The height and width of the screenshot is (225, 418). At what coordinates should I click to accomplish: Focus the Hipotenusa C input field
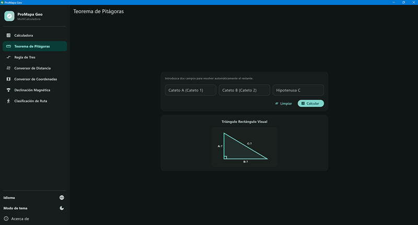[298, 90]
